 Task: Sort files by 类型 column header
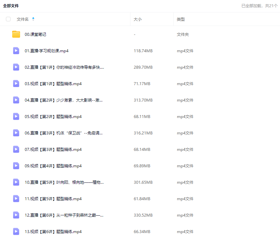[181, 19]
